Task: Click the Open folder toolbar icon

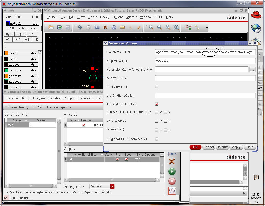Action: coord(51,27)
